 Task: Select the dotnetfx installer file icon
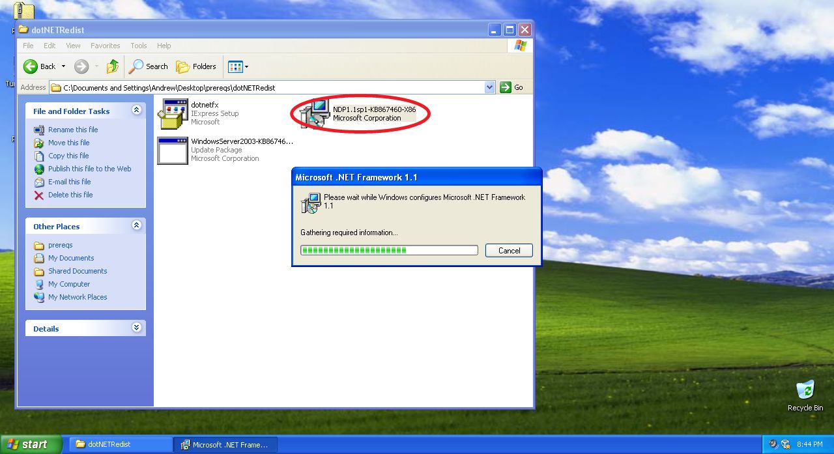(x=172, y=114)
